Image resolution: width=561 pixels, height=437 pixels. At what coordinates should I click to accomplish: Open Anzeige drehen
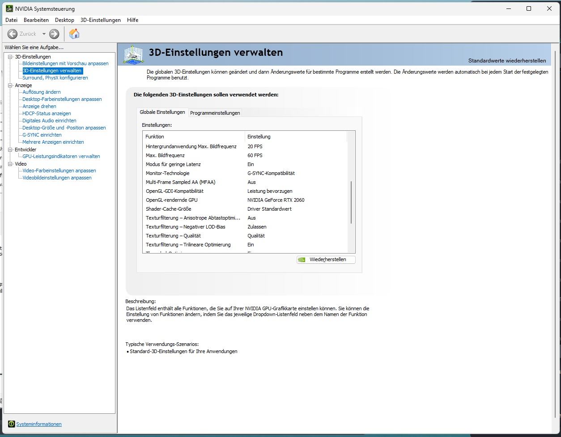pos(39,106)
